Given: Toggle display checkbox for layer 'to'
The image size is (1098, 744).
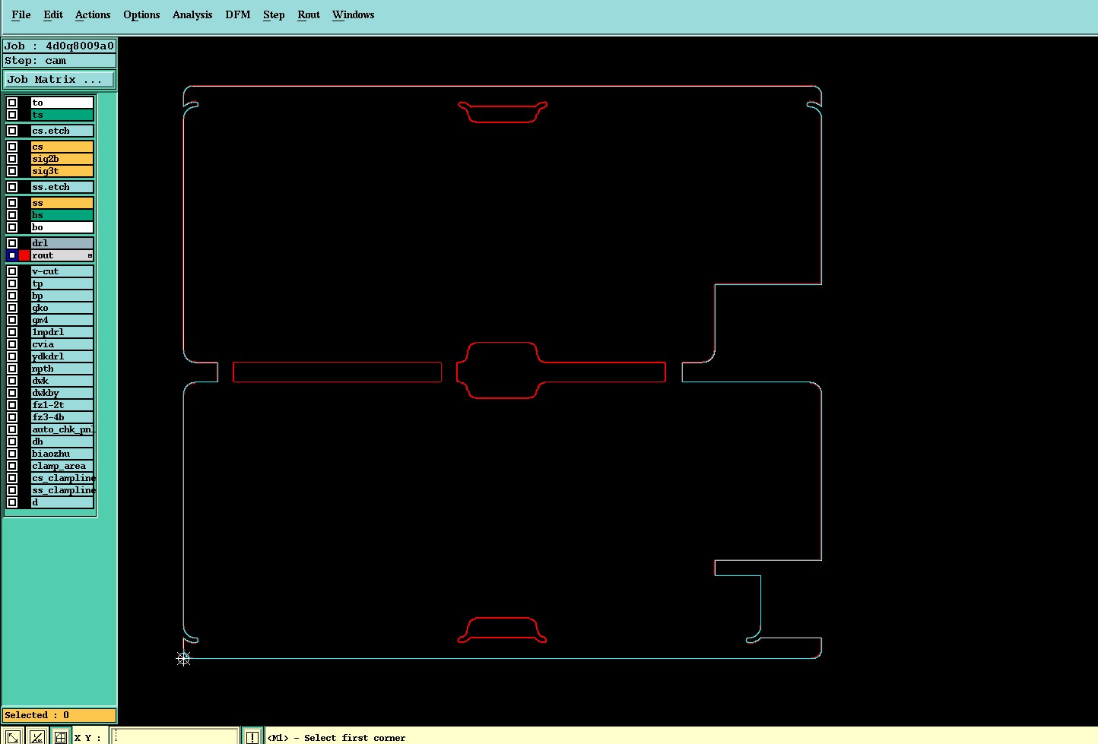Looking at the screenshot, I should (x=12, y=103).
